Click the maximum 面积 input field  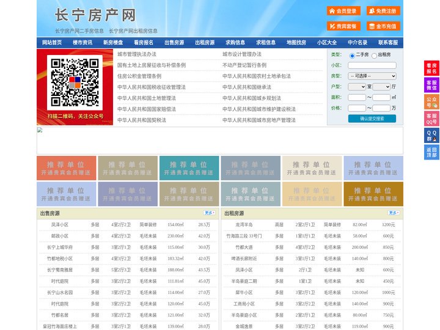(x=381, y=97)
